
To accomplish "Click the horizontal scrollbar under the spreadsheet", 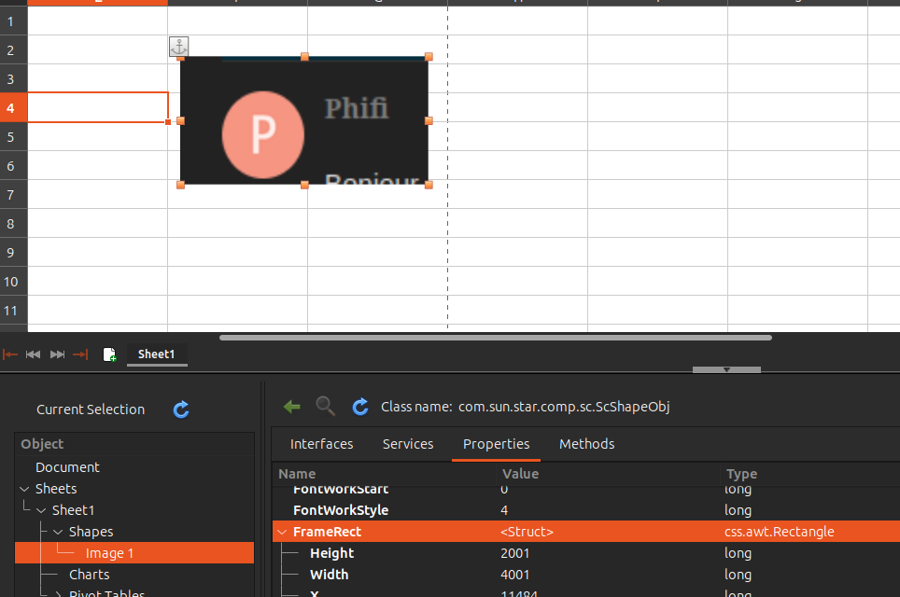I will [x=495, y=338].
